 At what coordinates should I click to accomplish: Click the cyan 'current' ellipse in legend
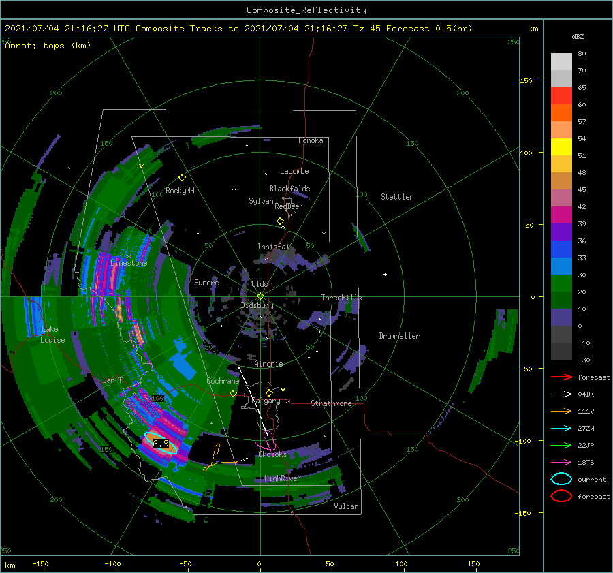pyautogui.click(x=561, y=479)
